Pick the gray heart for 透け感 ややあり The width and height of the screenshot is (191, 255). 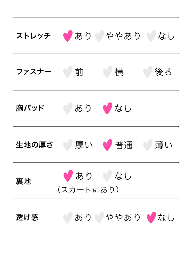[x=99, y=218]
